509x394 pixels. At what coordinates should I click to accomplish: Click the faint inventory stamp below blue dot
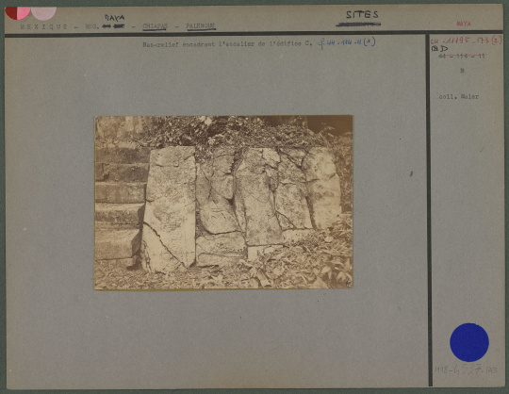point(466,370)
